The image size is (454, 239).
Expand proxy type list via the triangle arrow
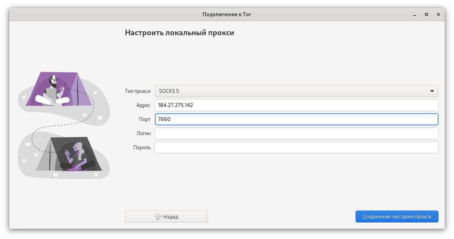click(x=432, y=91)
